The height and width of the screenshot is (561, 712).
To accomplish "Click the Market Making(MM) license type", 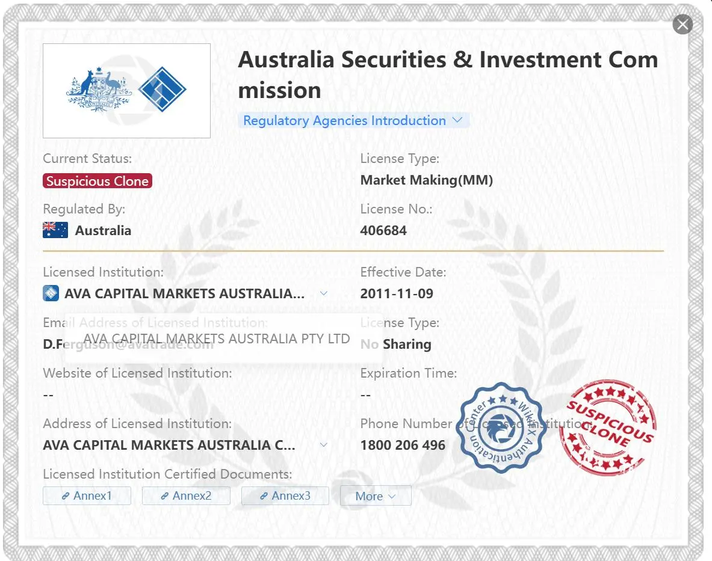I will click(x=427, y=180).
